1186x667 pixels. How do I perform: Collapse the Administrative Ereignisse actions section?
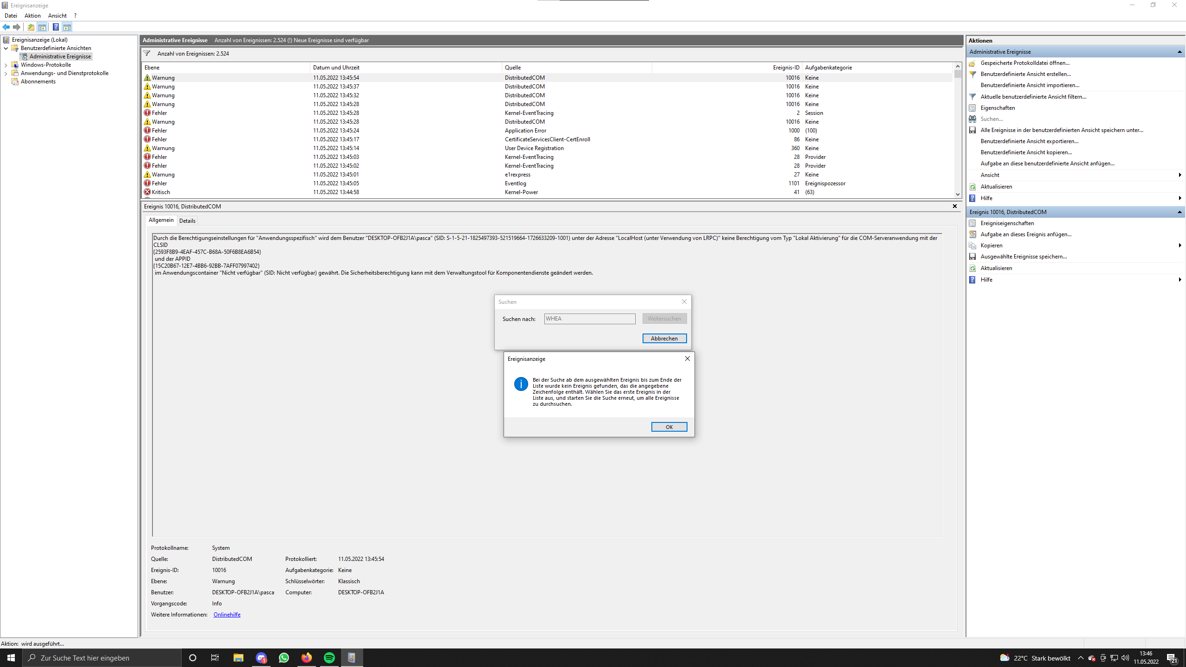coord(1180,52)
